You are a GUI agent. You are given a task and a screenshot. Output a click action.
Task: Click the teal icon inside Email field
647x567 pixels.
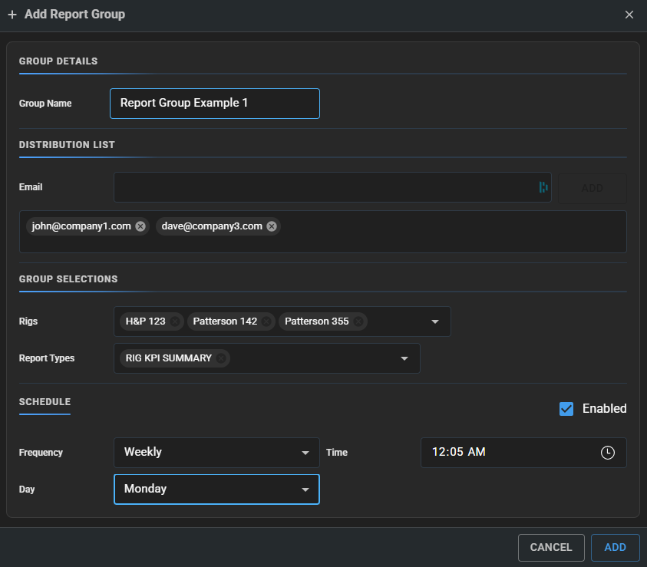[x=543, y=187]
